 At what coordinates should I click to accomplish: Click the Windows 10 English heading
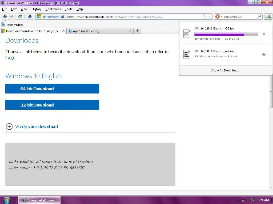[x=34, y=76]
